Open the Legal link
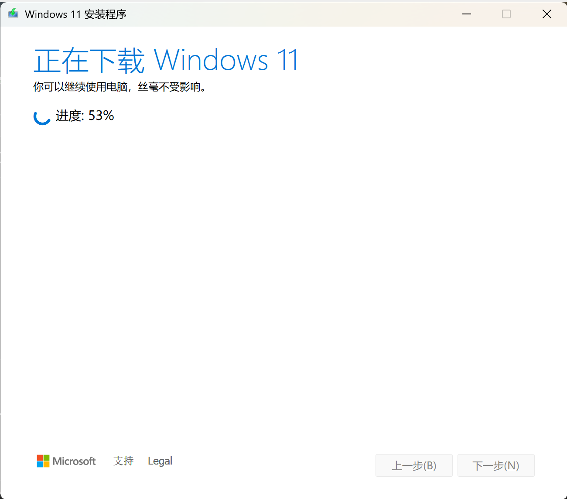 pyautogui.click(x=160, y=461)
